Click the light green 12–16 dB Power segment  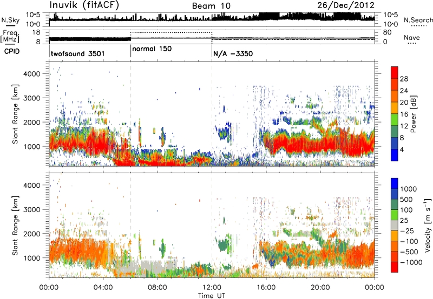pos(395,120)
